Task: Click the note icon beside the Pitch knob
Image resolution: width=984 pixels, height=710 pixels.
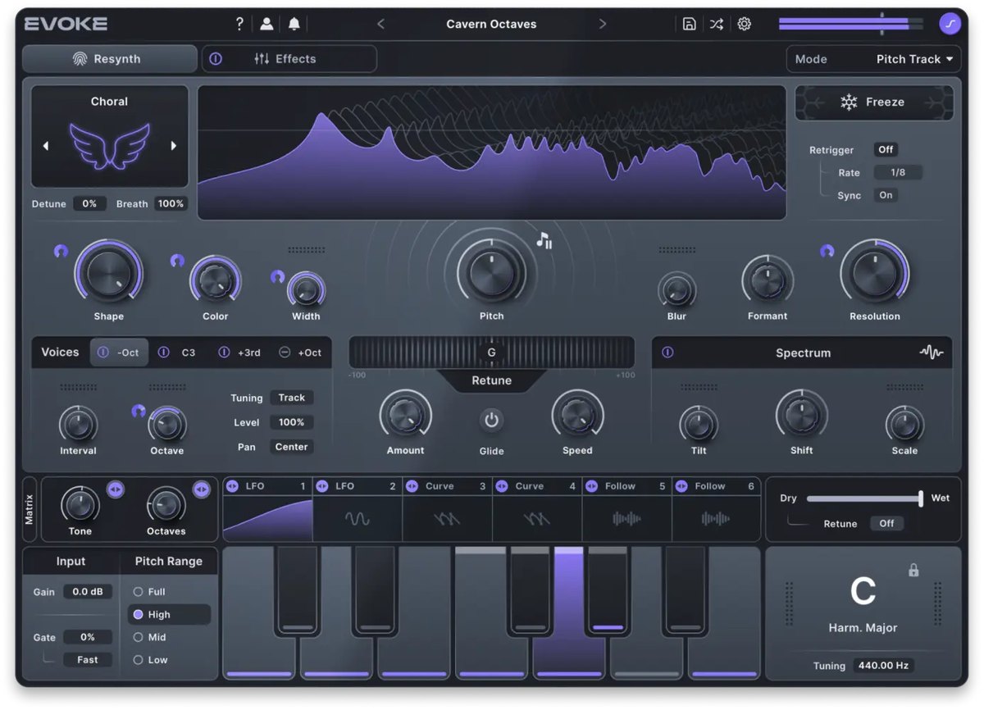Action: [x=544, y=240]
